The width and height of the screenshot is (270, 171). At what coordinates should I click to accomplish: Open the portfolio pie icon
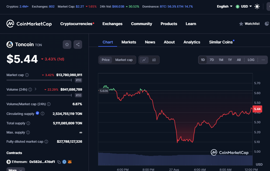point(267,24)
